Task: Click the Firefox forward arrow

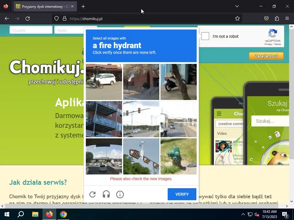Action: point(17,19)
